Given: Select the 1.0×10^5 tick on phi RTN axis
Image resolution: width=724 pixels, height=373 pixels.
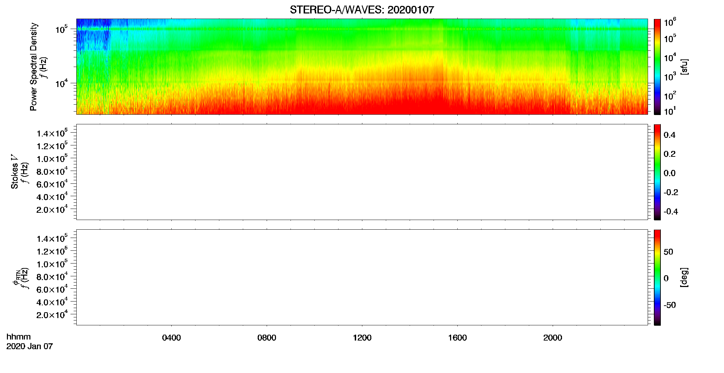Looking at the screenshot, I should 52,264.
